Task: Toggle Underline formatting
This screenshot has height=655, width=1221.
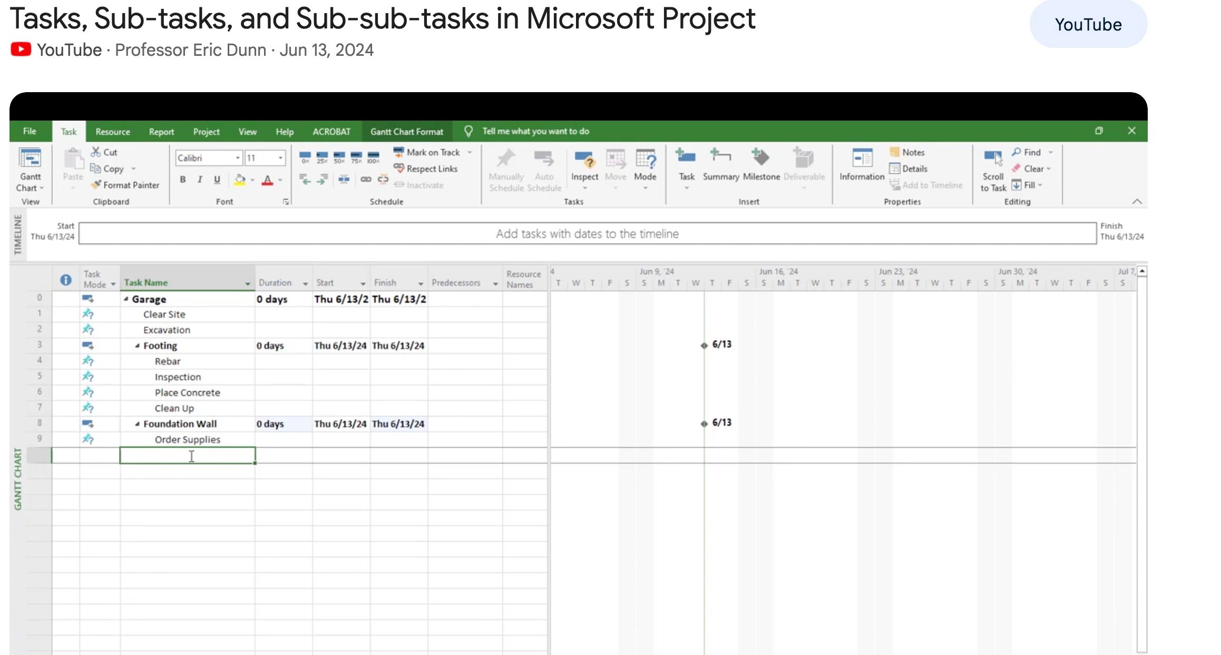Action: tap(217, 180)
